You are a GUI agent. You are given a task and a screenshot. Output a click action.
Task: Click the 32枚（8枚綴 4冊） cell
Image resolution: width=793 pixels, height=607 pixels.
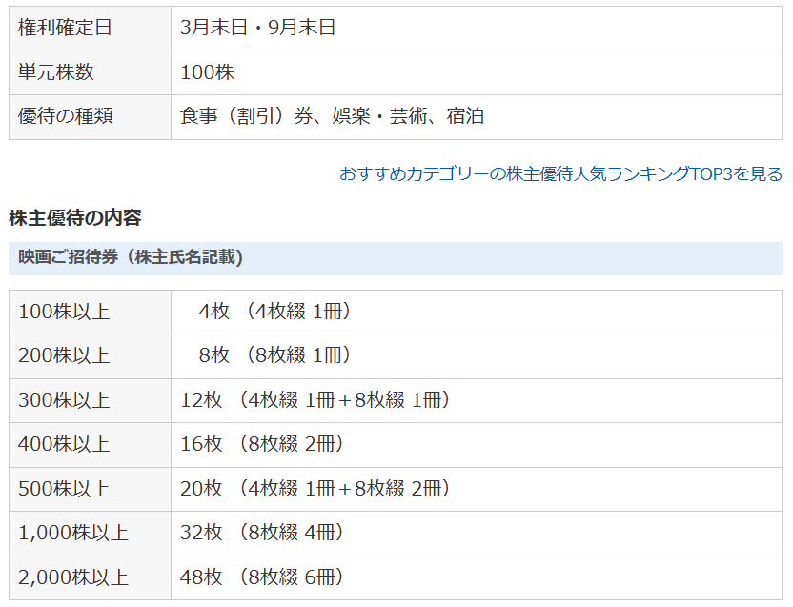pos(477,533)
